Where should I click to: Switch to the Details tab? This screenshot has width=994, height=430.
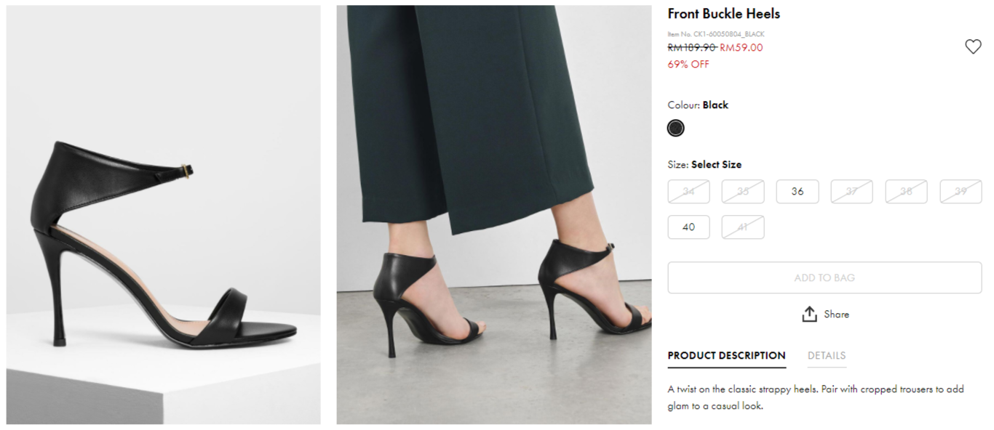(x=826, y=356)
